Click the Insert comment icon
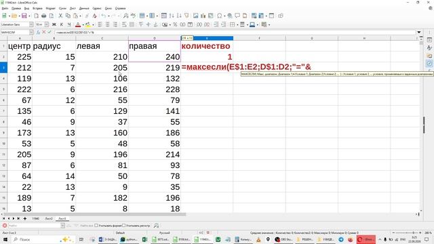The image size is (434, 244). (x=237, y=16)
